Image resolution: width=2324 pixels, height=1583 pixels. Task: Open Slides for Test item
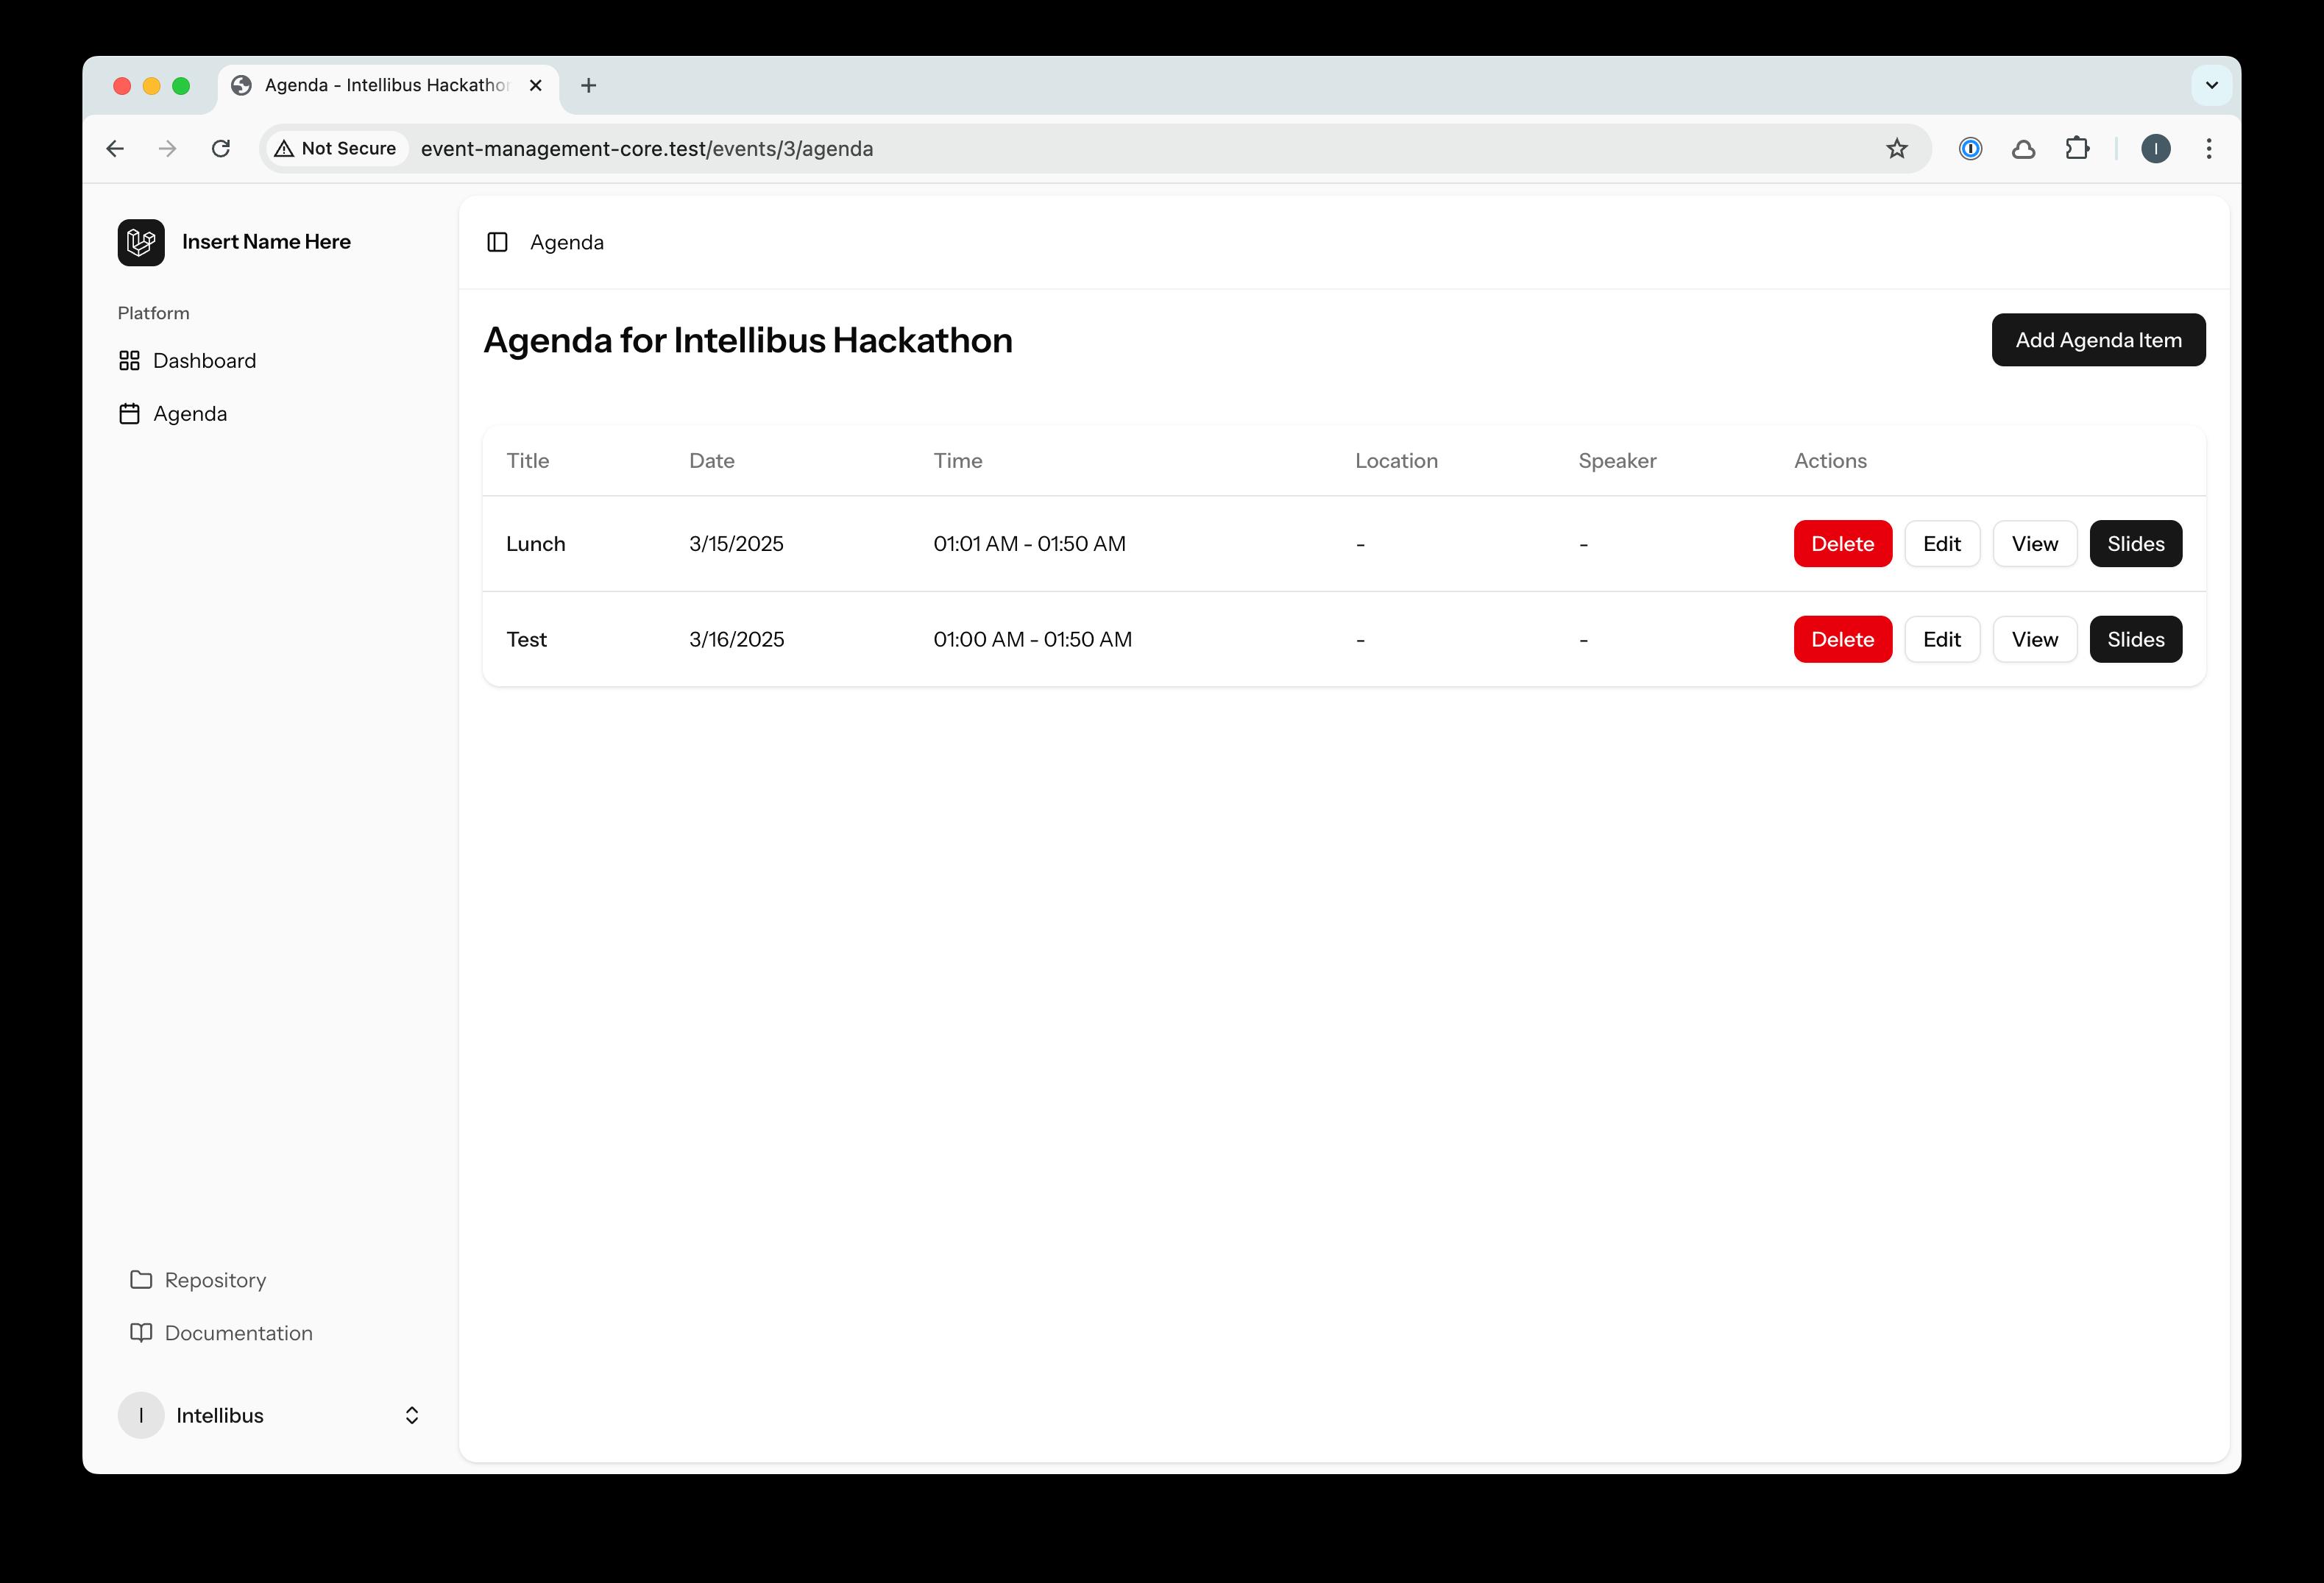pyautogui.click(x=2135, y=639)
